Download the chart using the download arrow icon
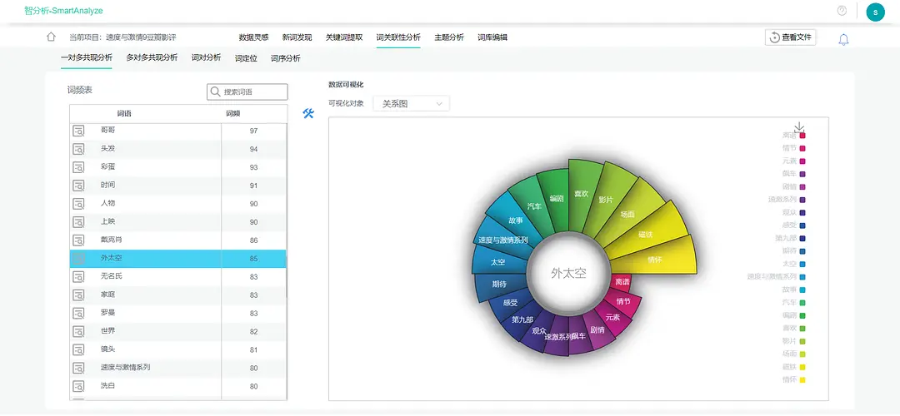The image size is (900, 416). [799, 127]
